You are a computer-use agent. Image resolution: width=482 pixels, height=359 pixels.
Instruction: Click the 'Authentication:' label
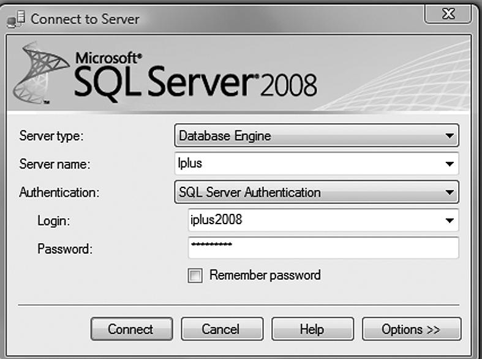click(59, 192)
